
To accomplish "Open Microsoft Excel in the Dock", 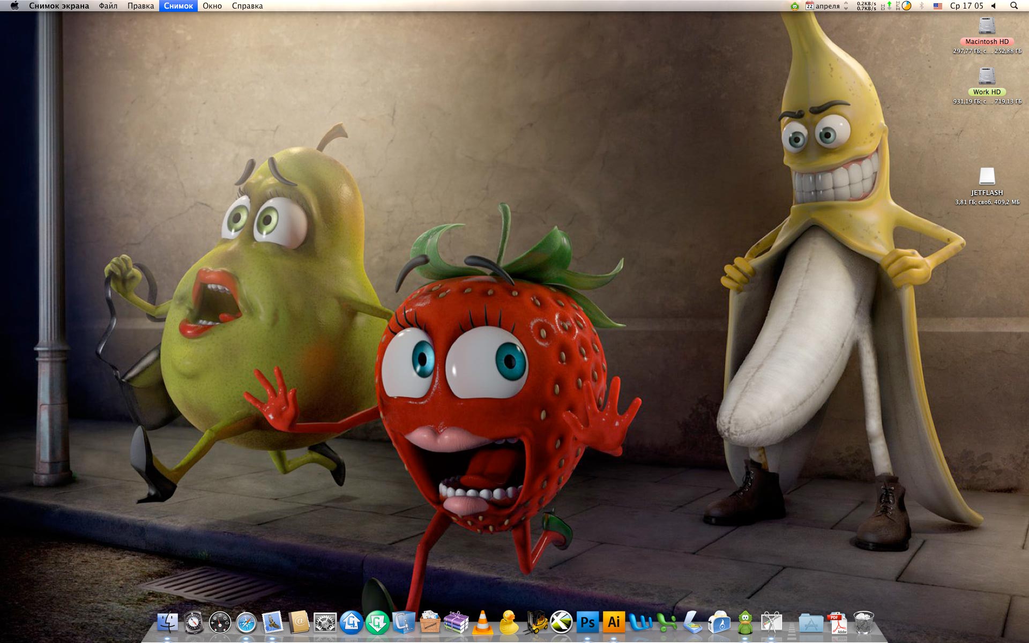I will (667, 623).
